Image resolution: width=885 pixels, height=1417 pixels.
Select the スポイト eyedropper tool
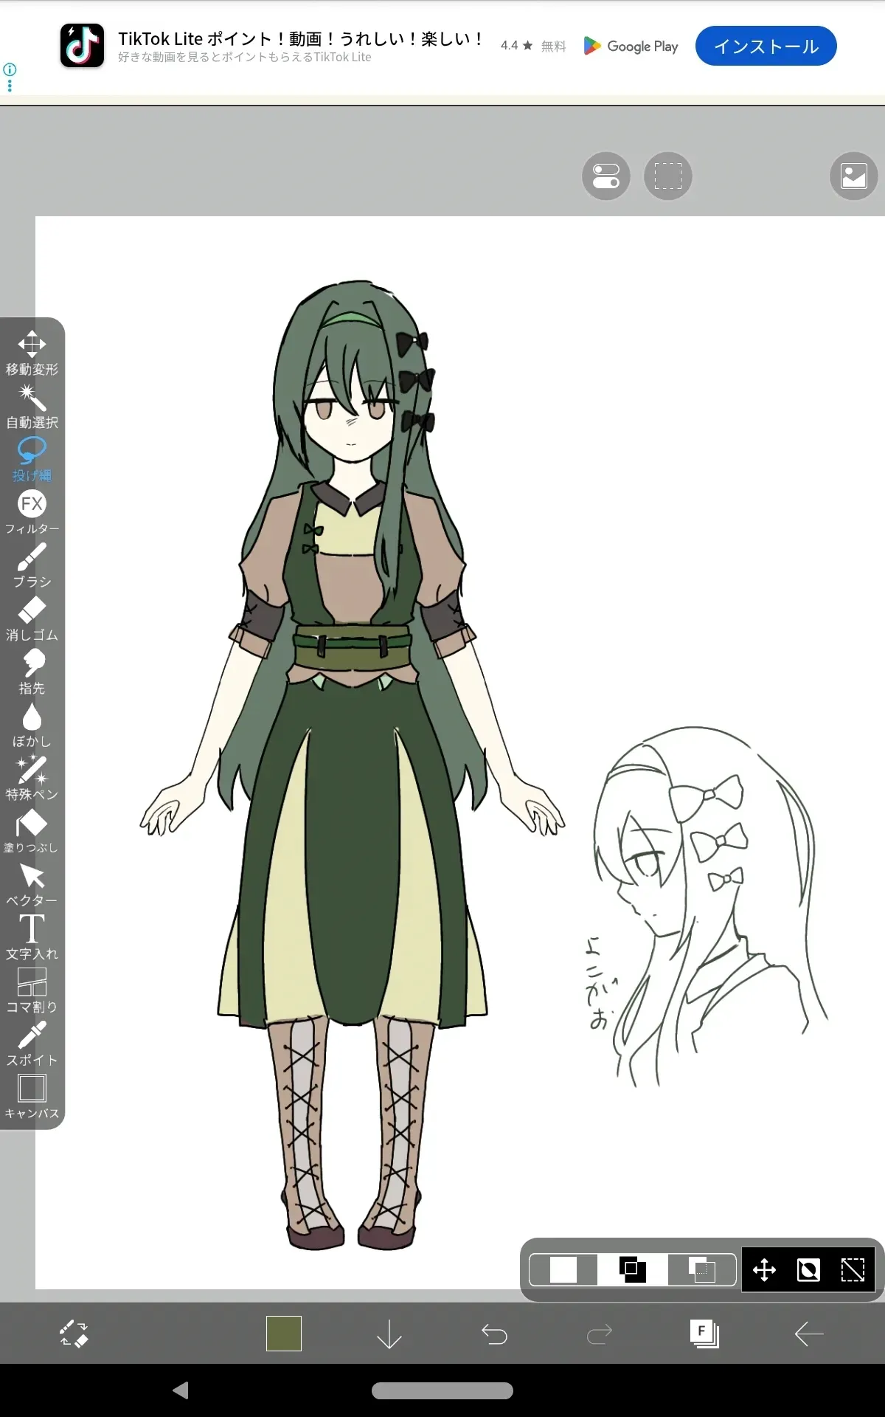click(32, 1044)
